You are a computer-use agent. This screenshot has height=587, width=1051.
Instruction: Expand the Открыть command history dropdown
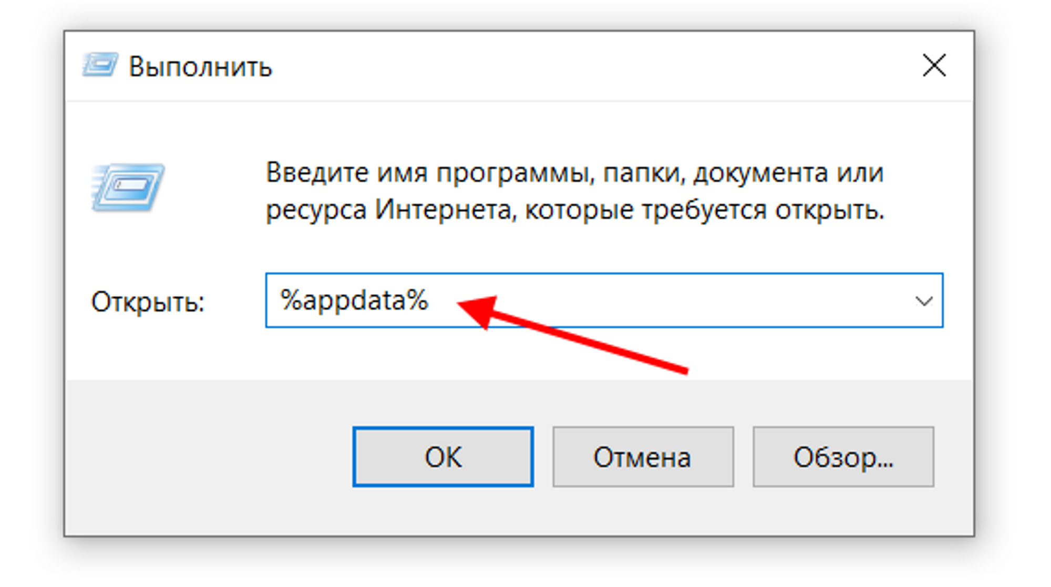(x=923, y=301)
